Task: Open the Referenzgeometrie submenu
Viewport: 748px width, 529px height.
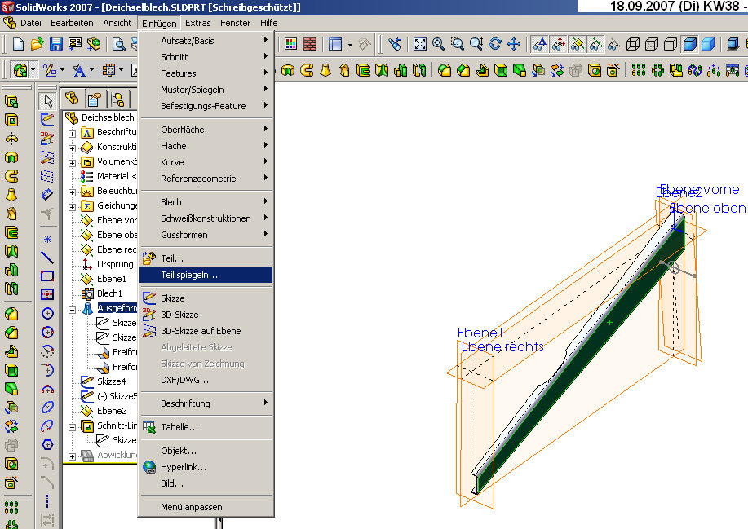Action: point(206,179)
